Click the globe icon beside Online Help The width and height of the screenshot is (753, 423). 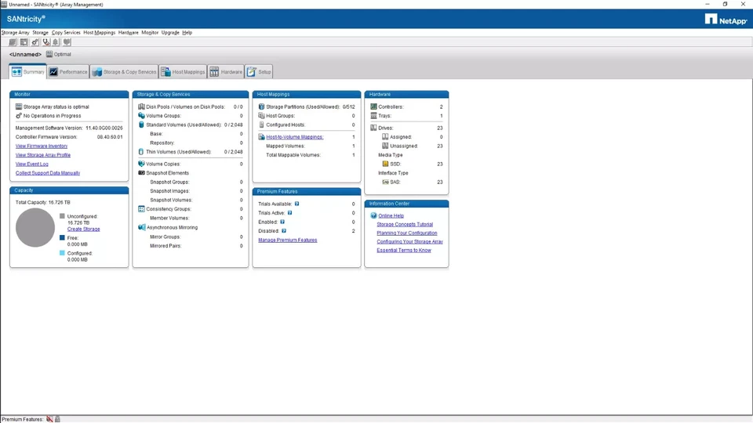[x=373, y=215]
